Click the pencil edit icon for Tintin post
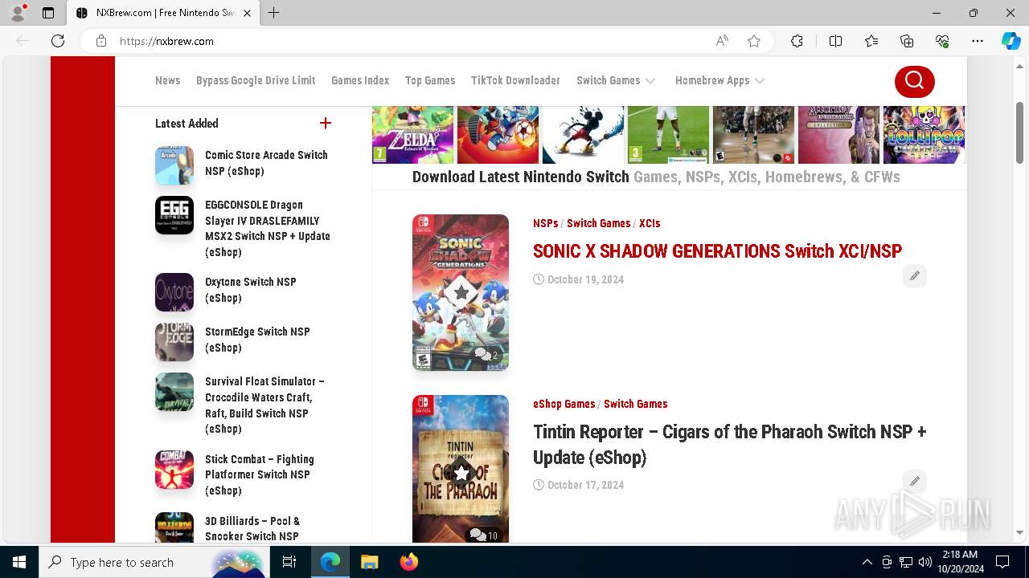Image resolution: width=1029 pixels, height=578 pixels. coord(915,482)
